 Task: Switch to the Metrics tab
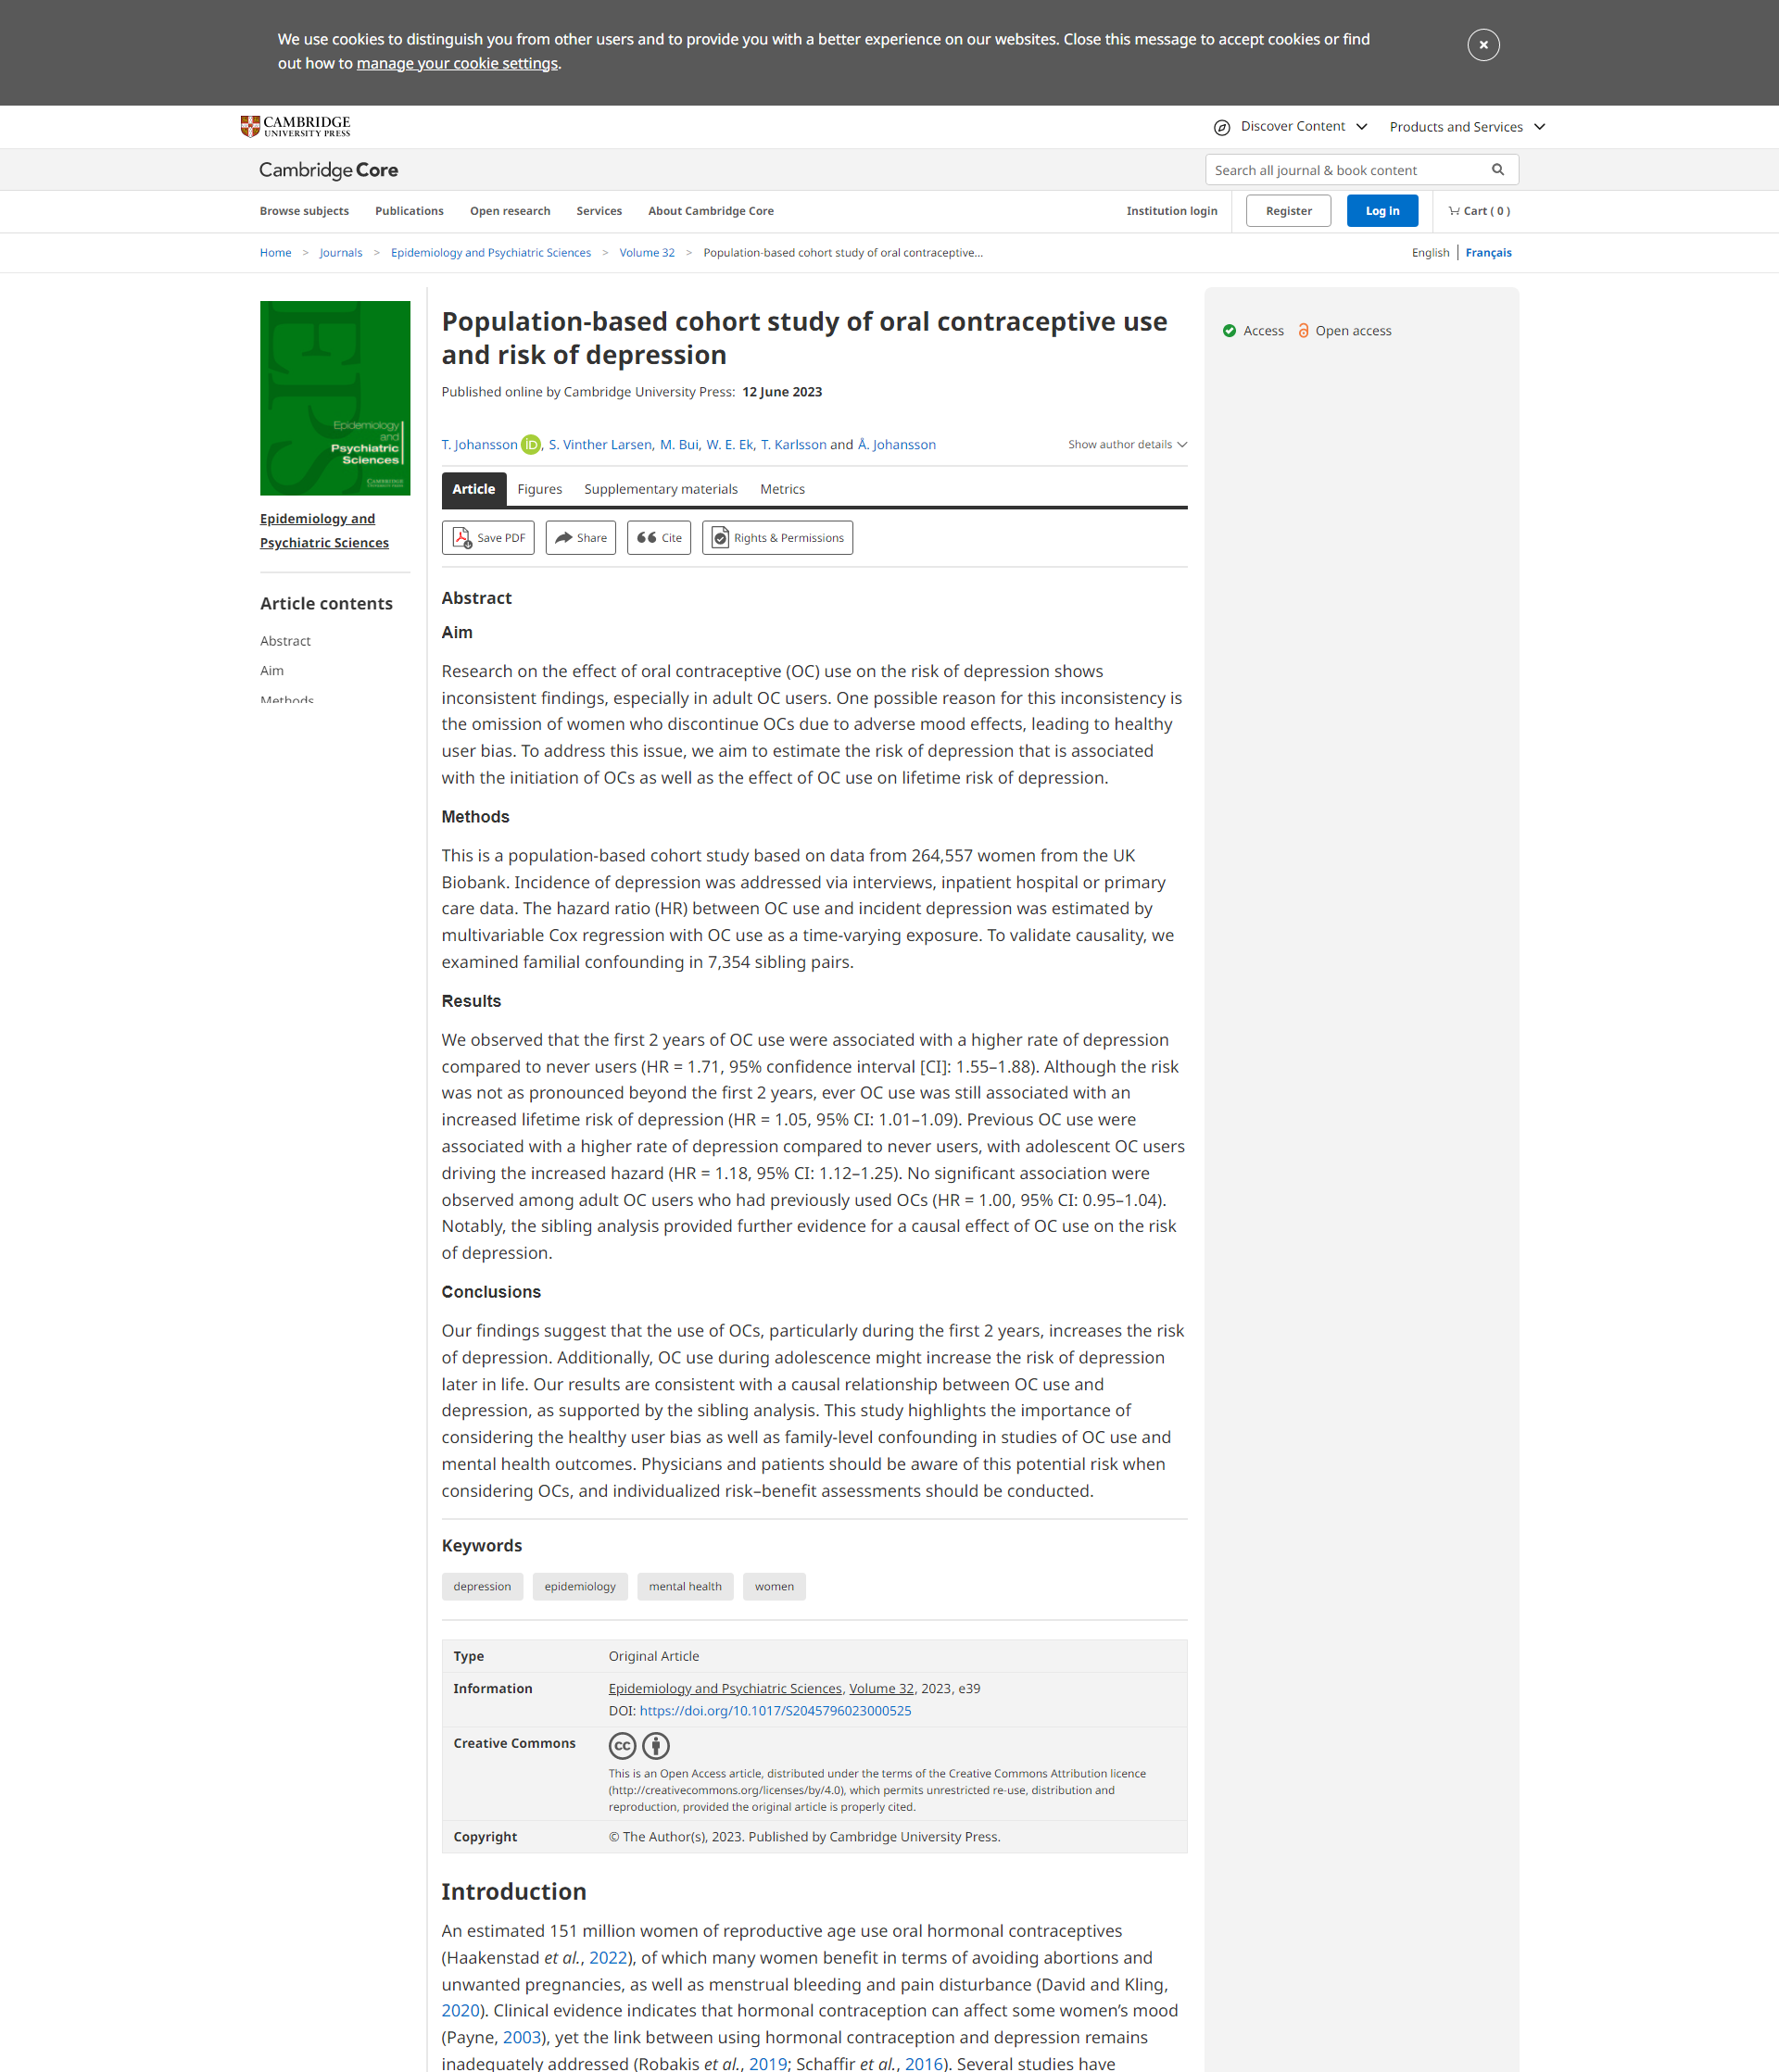(781, 489)
